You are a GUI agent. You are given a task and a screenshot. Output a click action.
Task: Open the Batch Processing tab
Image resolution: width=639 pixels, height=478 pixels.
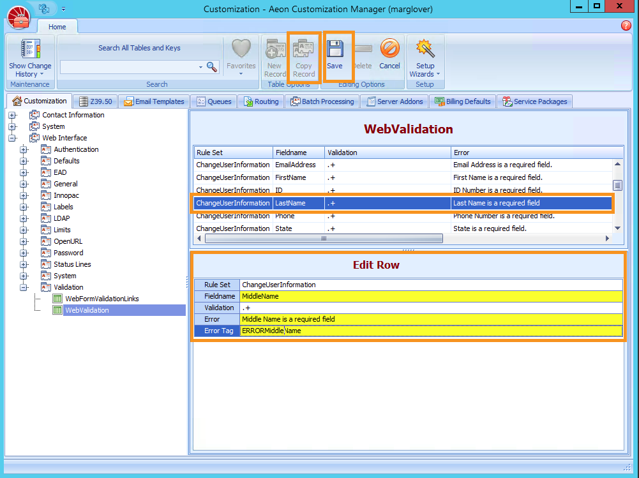(x=322, y=101)
